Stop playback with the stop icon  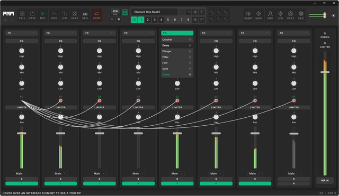[x=119, y=19]
